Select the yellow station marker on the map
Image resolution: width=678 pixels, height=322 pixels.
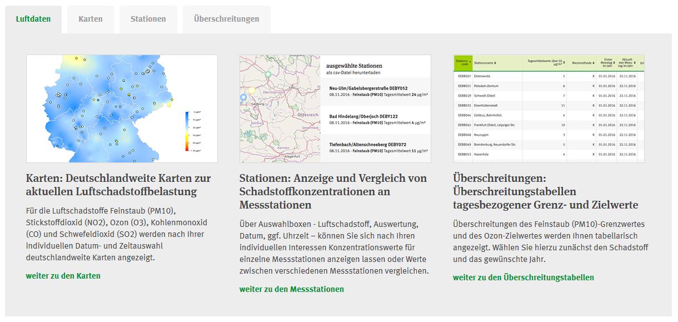pos(252,91)
